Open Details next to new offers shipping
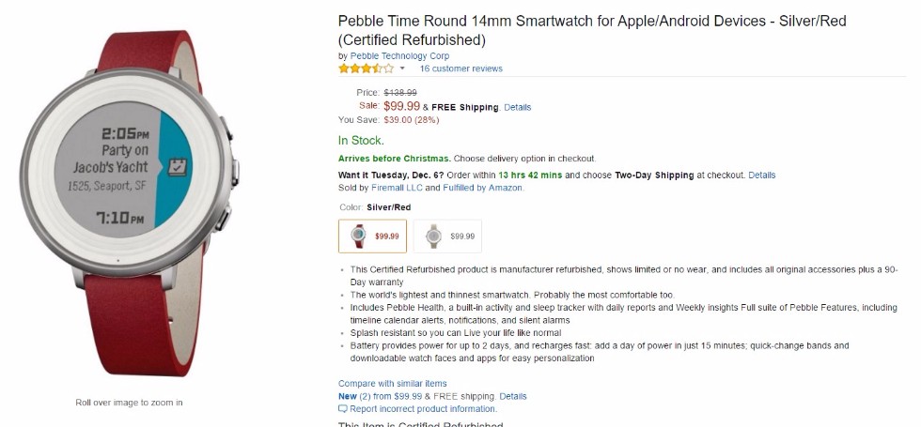Viewport: 921px width, 427px height. [513, 396]
